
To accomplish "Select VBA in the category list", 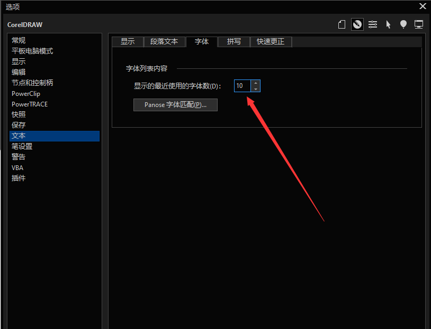I will click(55, 167).
